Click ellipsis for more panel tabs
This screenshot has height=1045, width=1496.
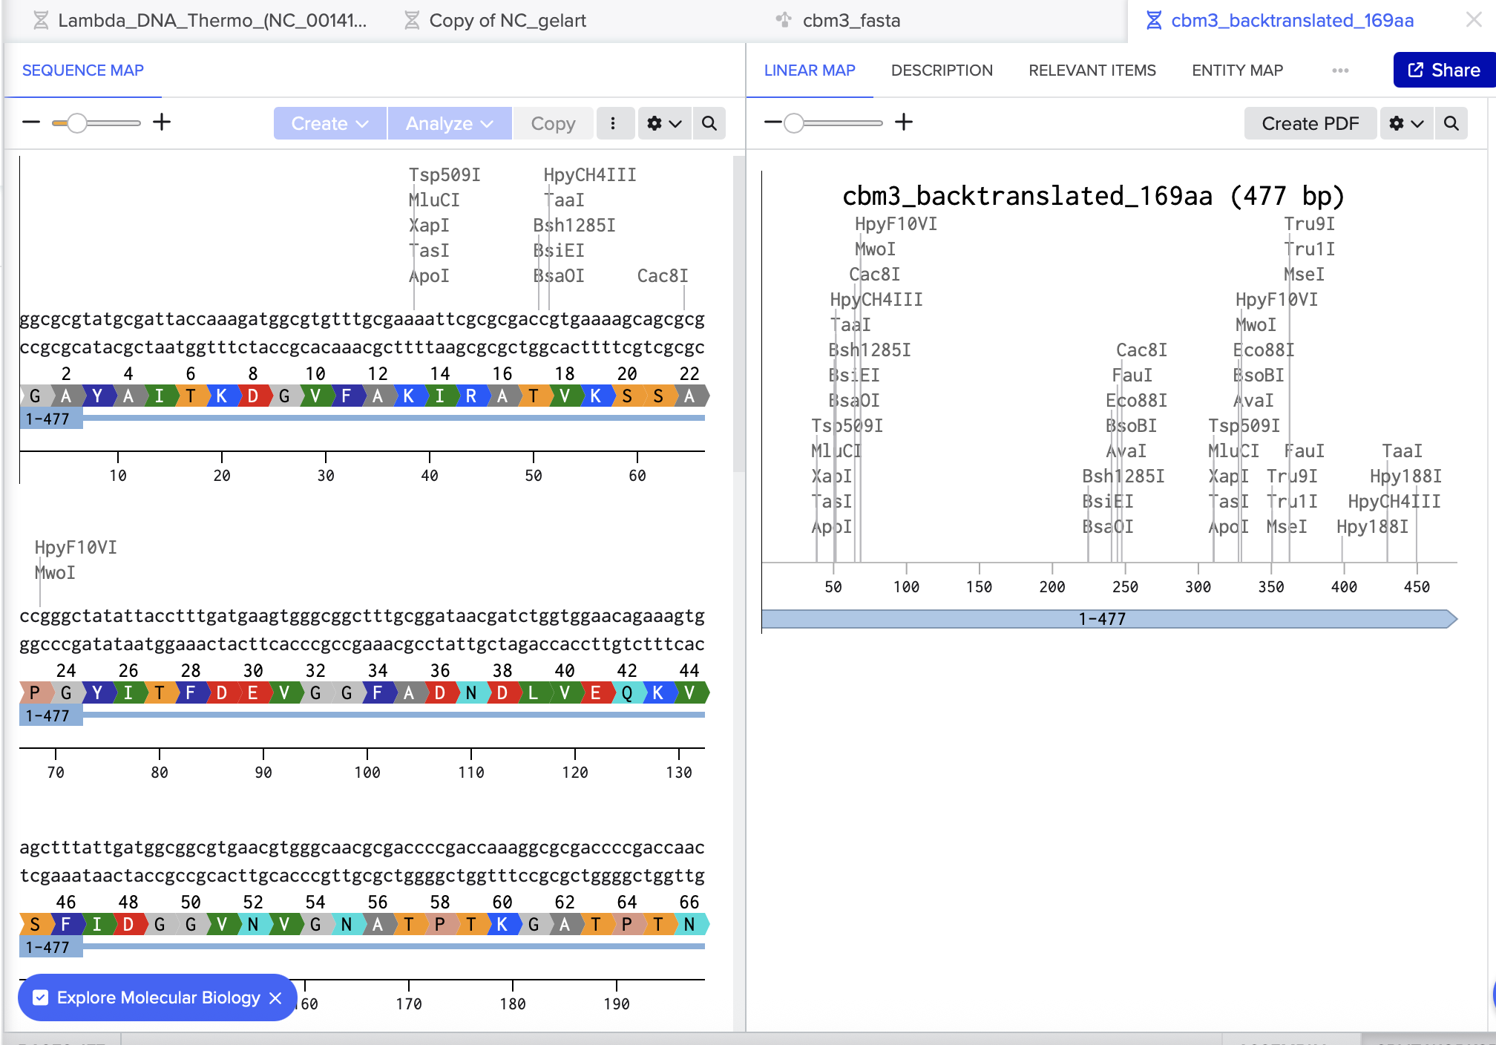coord(1340,71)
